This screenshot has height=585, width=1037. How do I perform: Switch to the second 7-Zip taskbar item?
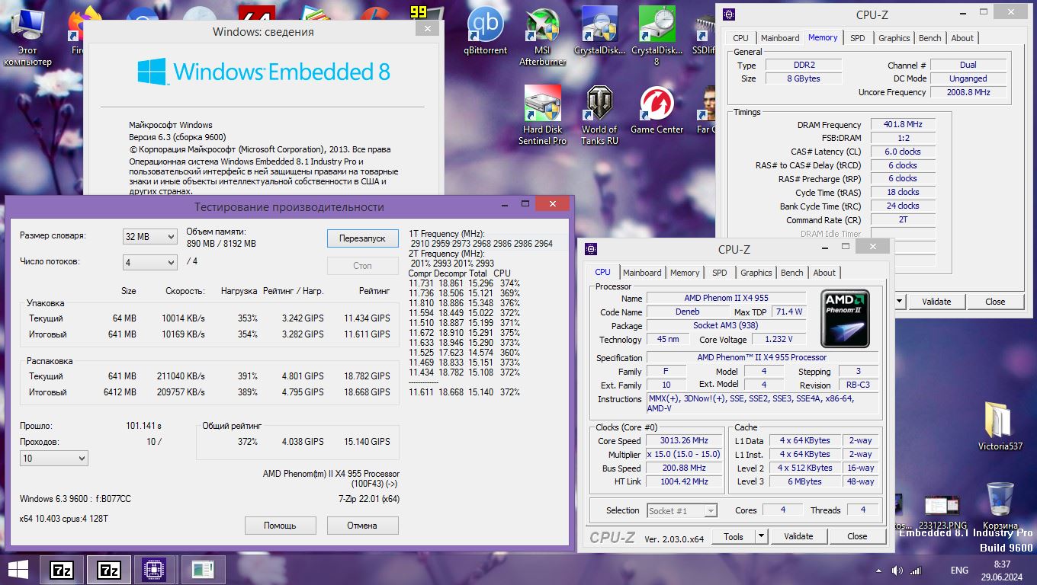point(108,569)
